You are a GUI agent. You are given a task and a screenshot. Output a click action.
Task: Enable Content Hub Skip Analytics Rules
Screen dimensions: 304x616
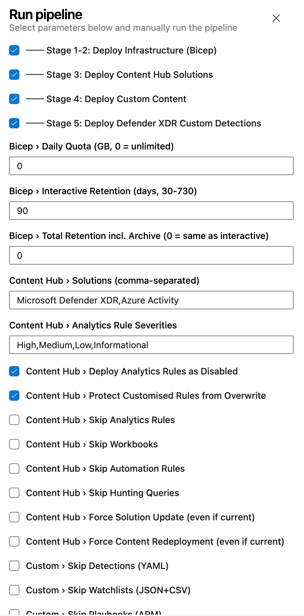coord(14,420)
